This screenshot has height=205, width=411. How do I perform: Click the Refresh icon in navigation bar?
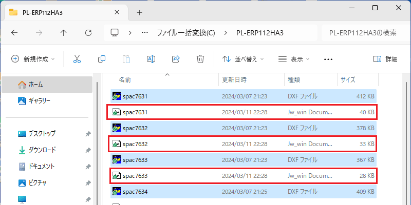click(88, 33)
